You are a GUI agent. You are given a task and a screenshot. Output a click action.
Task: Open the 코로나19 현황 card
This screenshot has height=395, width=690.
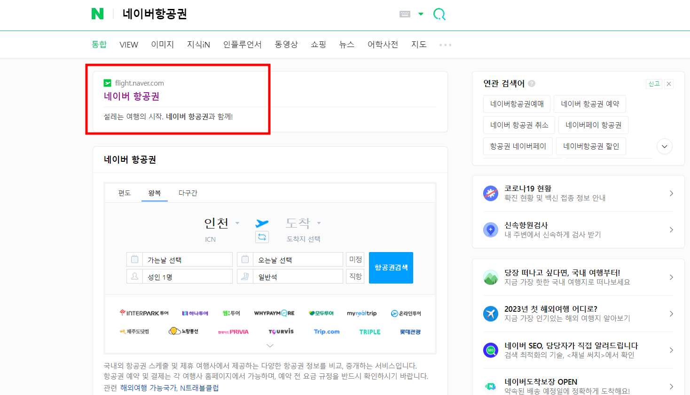pos(578,193)
